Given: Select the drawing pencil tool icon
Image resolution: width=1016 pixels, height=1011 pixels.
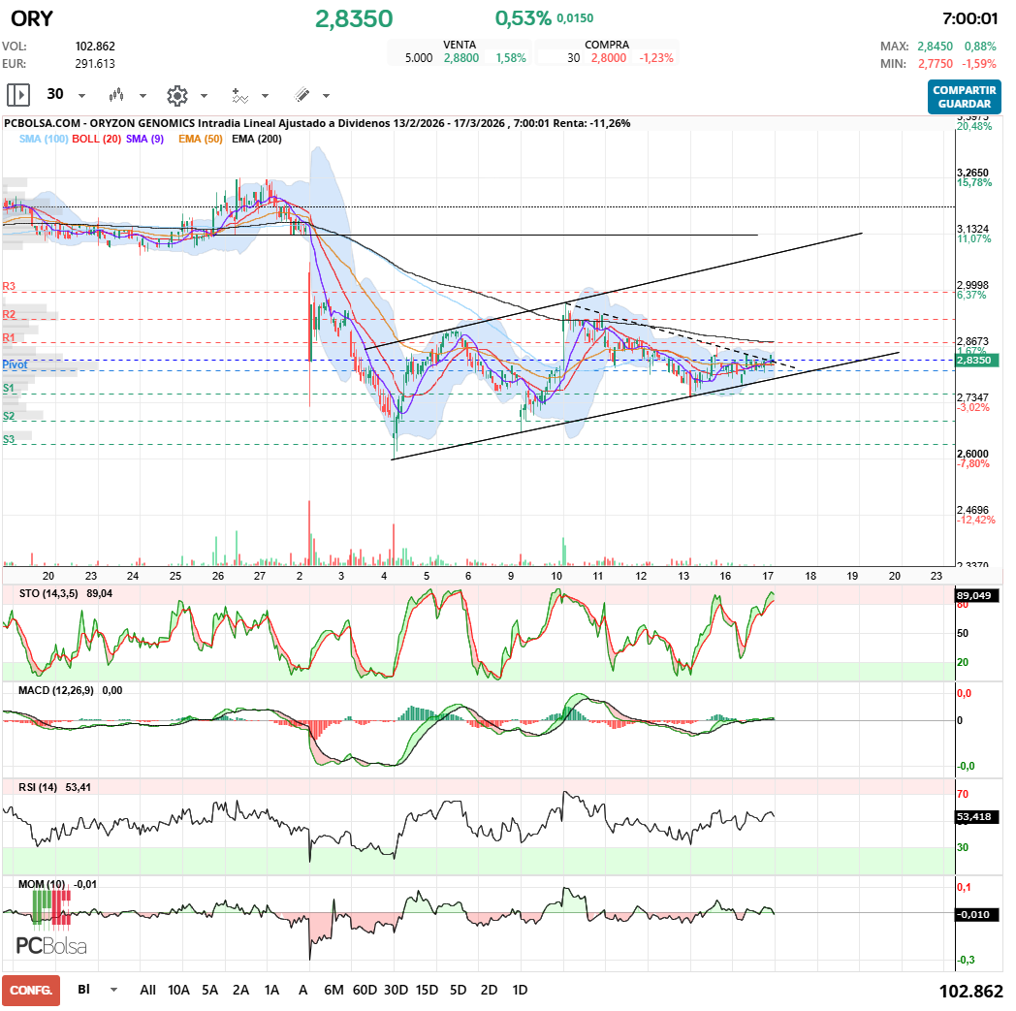Looking at the screenshot, I should pos(302,95).
